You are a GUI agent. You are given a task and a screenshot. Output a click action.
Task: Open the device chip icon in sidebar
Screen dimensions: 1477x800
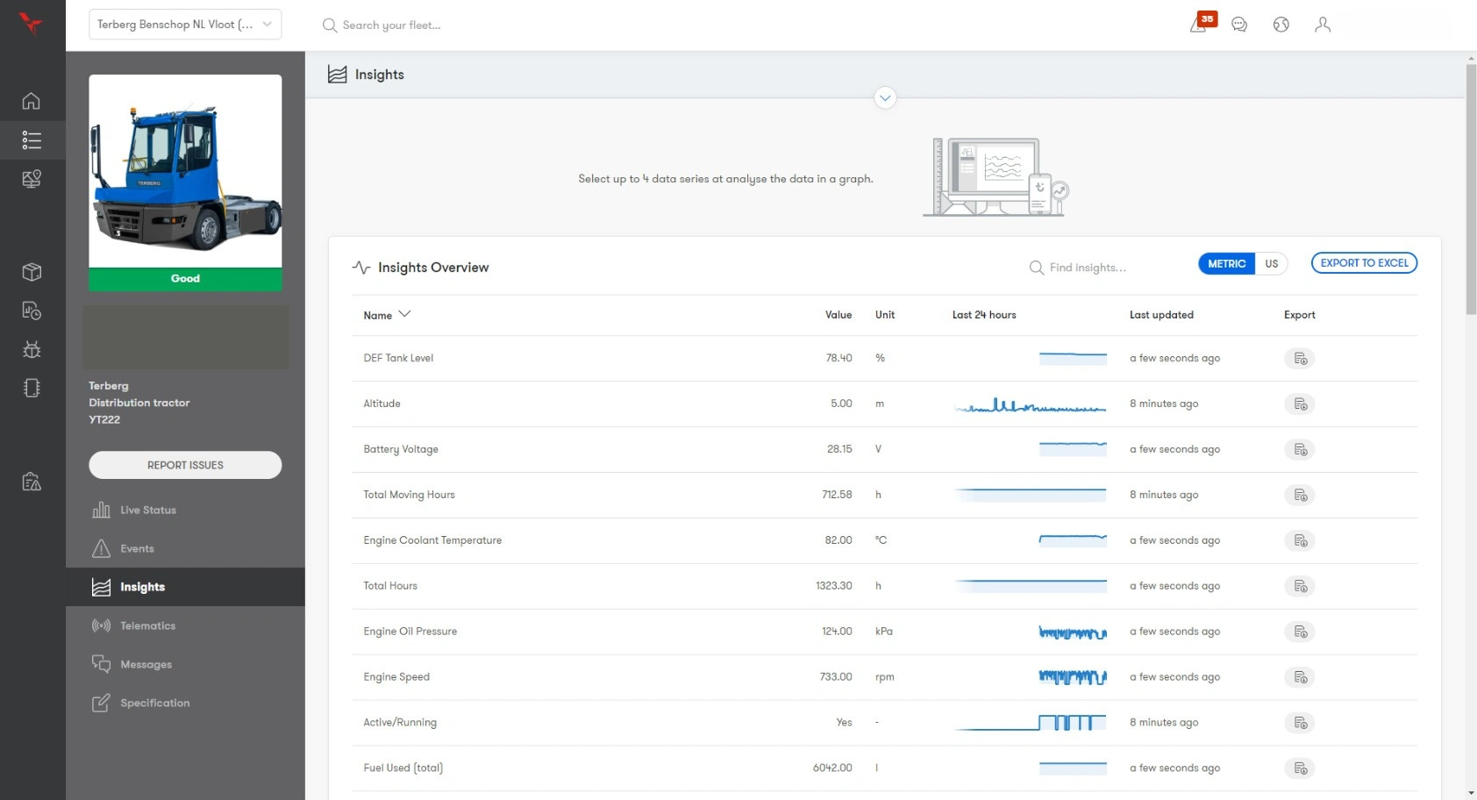click(32, 388)
